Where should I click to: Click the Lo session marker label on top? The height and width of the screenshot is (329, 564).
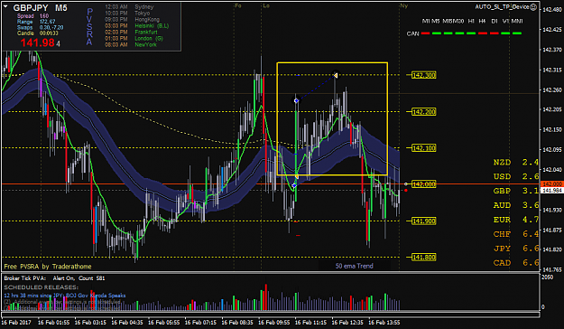point(266,5)
